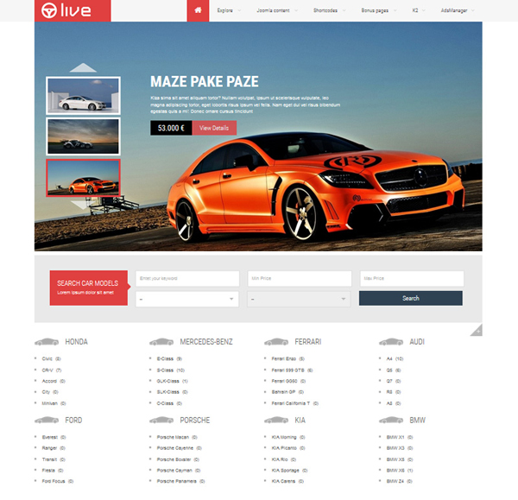
Task: Open the first dropdown under keyword field
Action: (187, 299)
